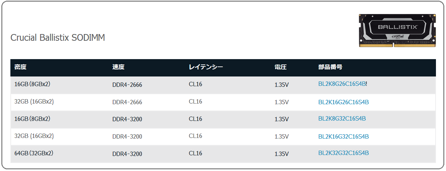The height and width of the screenshot is (171, 446).
Task: Open the BL2K16G32C16S4B part number link
Action: (343, 137)
